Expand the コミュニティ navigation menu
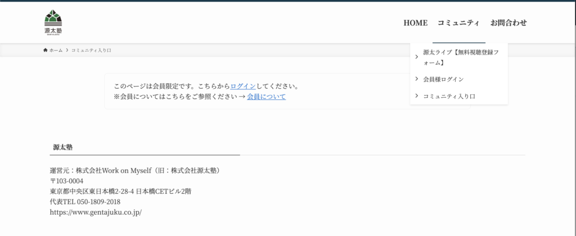Image resolution: width=576 pixels, height=236 pixels. pos(458,23)
